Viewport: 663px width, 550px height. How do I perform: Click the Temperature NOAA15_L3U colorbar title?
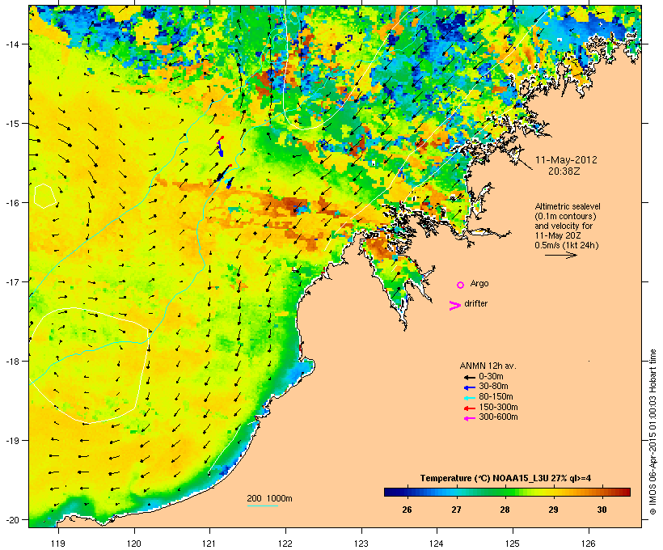coord(505,479)
